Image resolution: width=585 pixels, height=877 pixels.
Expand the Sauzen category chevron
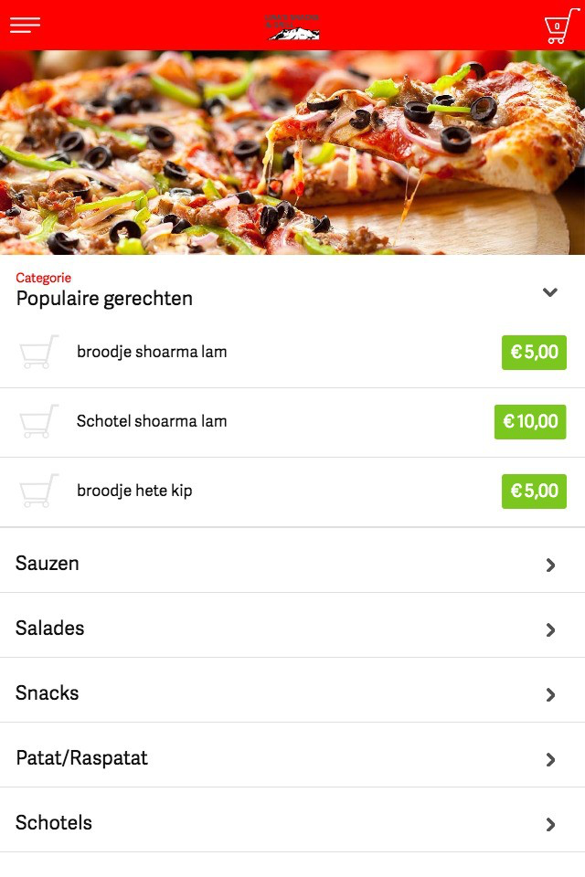pyautogui.click(x=551, y=565)
